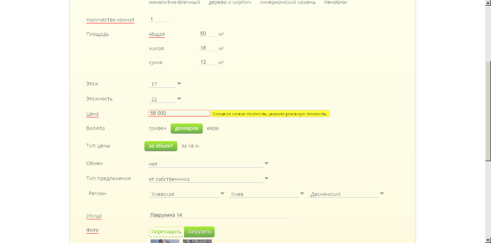The width and height of the screenshot is (491, 243).
Task: Click the Количество комнат label
Action: click(110, 20)
